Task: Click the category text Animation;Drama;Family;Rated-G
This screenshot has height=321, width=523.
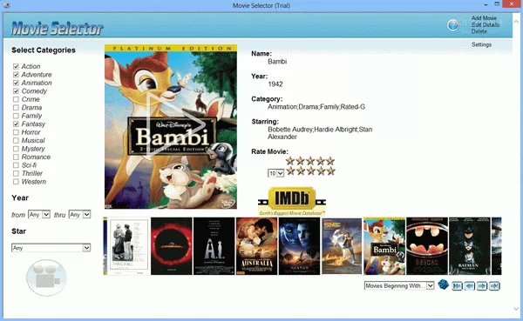Action: (x=316, y=107)
